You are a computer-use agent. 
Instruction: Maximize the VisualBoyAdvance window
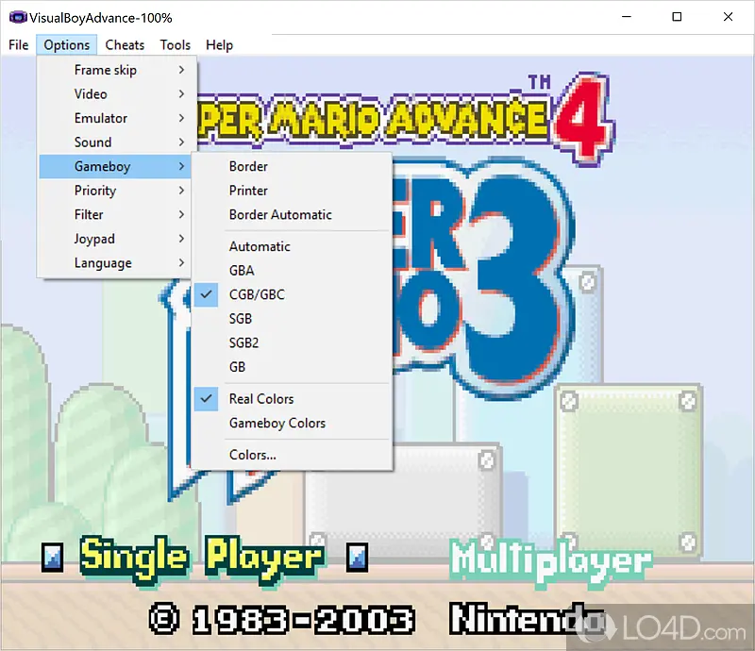[677, 17]
